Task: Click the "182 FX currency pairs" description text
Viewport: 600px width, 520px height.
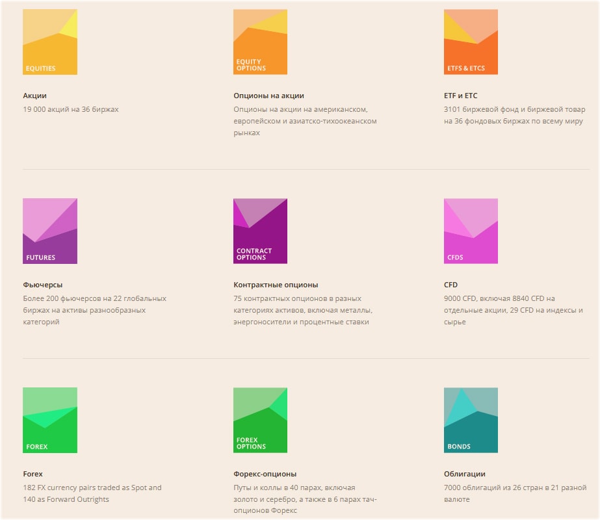Action: (x=92, y=487)
